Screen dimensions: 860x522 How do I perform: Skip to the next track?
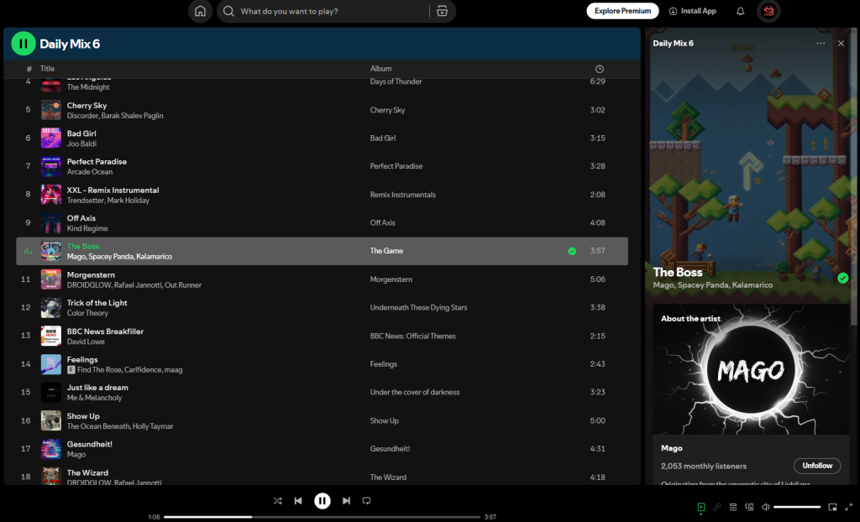point(346,501)
